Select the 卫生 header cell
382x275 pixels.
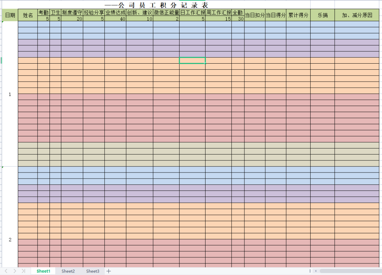tap(55, 12)
